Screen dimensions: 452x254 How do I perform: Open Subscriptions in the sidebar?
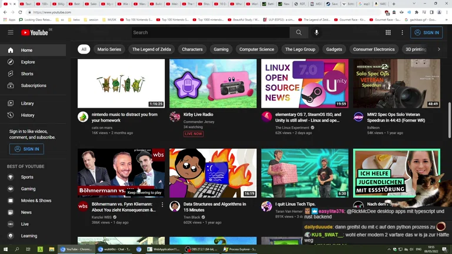point(34,85)
